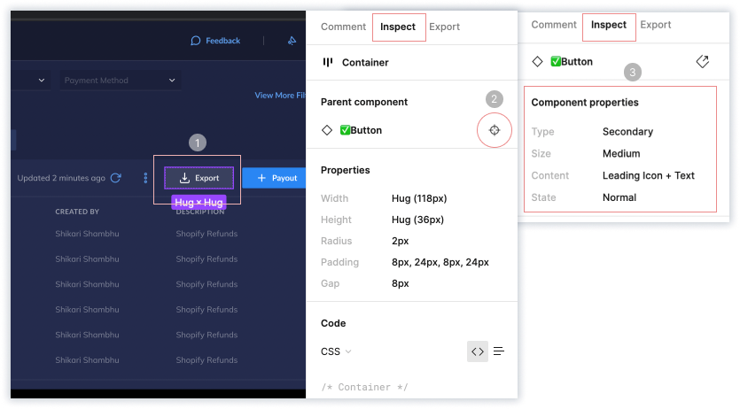Viewport: 740px width, 409px height.
Task: Click the CREATED BY column header
Action: [x=77, y=212]
